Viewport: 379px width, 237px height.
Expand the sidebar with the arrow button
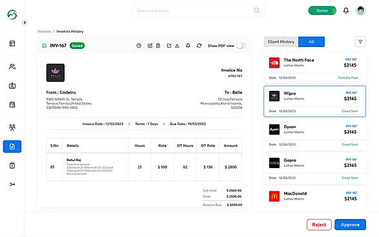coord(25,23)
